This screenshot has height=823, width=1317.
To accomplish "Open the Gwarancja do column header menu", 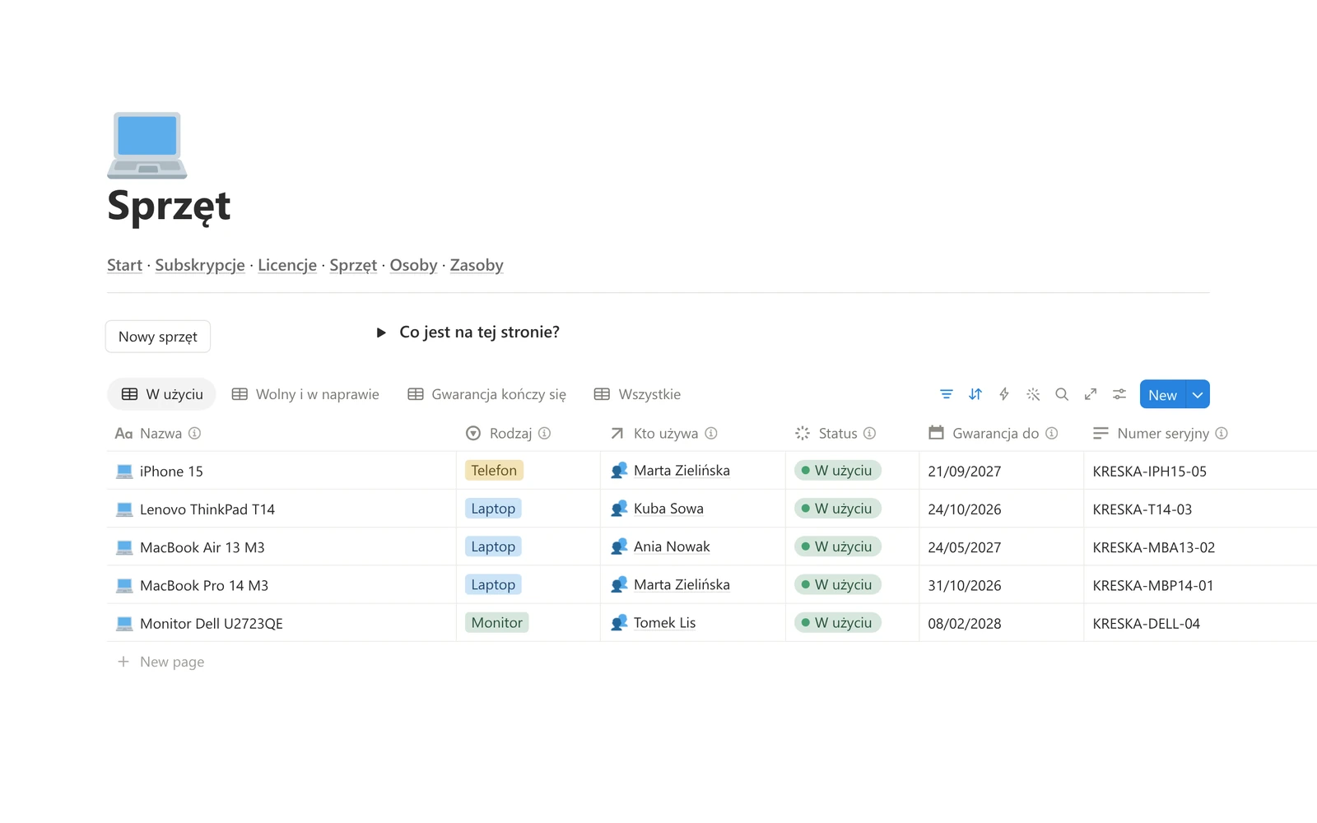I will (993, 433).
